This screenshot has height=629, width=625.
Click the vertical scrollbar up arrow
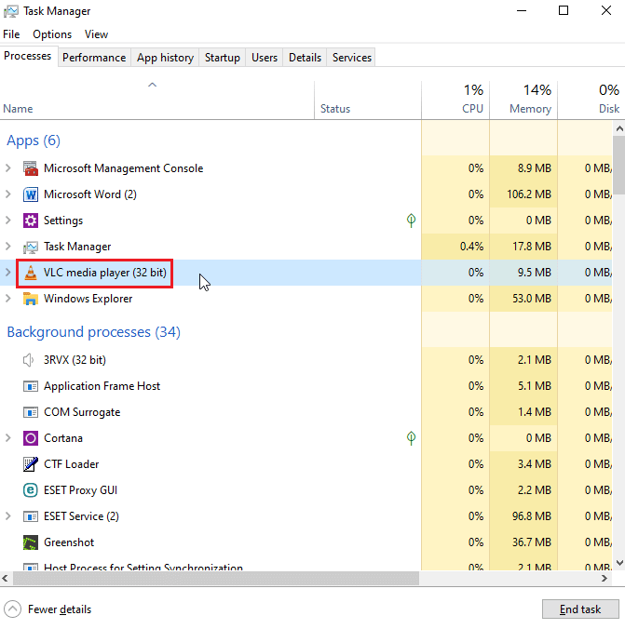click(x=619, y=128)
